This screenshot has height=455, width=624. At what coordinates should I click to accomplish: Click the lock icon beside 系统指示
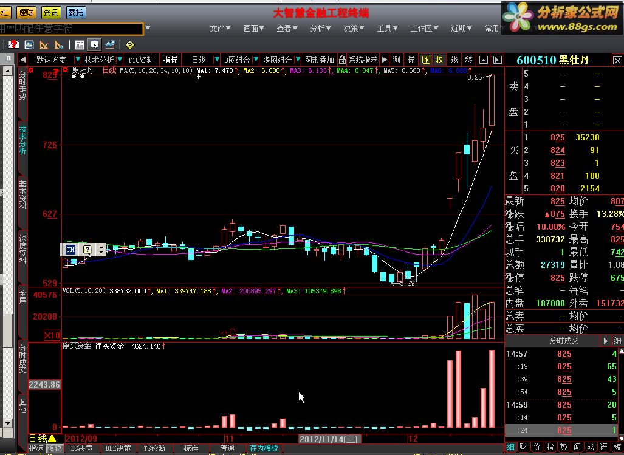[342, 60]
